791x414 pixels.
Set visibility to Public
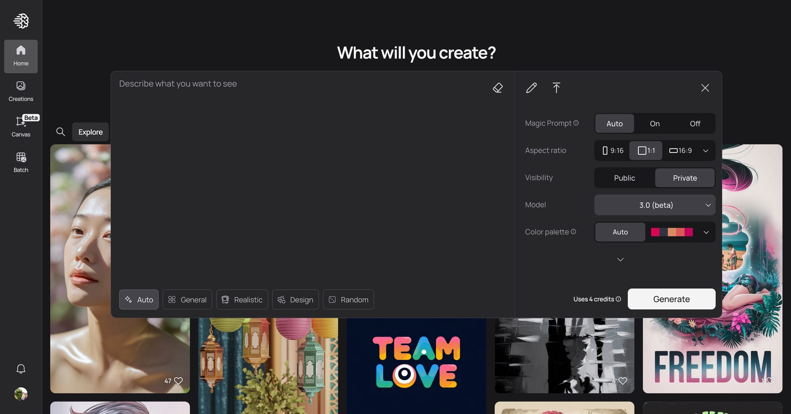point(624,178)
